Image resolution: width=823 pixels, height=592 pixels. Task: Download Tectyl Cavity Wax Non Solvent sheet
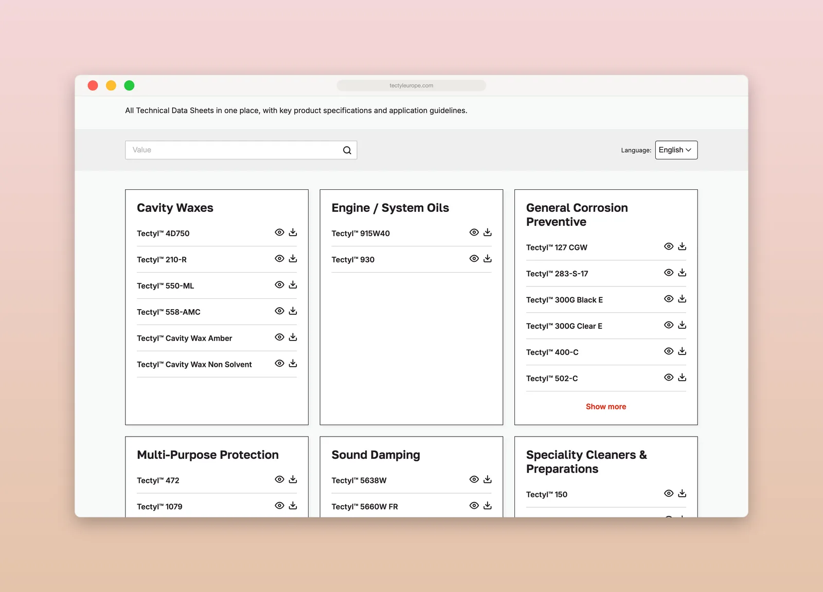(x=293, y=364)
